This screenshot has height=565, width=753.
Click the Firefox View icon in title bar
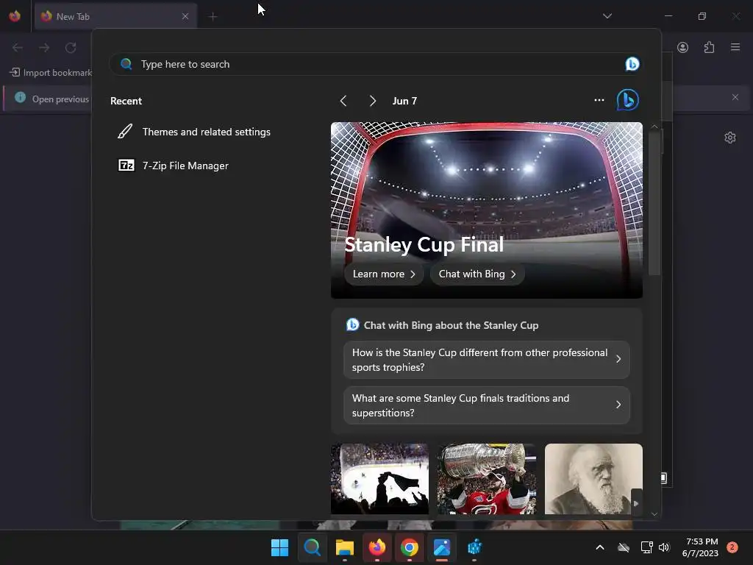15,16
